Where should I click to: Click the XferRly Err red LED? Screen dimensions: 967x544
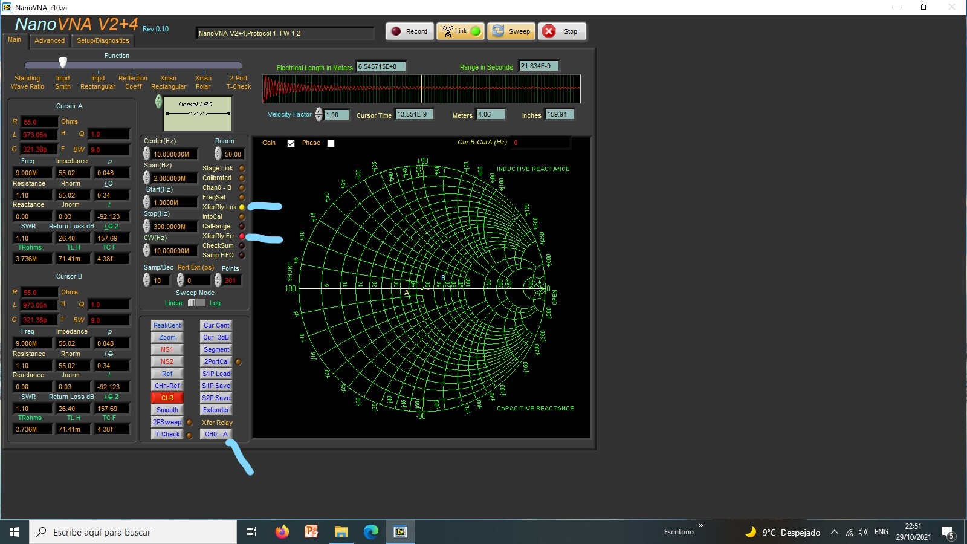242,236
